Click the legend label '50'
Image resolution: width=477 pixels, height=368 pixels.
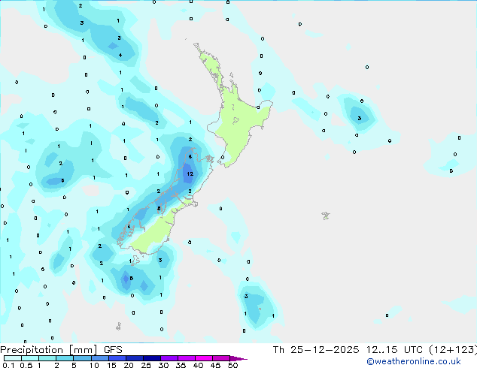[232, 365]
